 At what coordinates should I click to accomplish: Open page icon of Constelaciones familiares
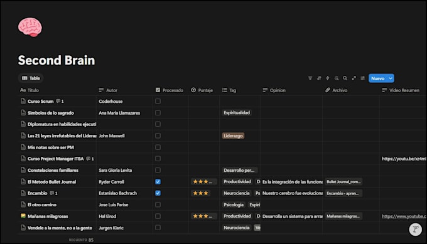(23, 170)
